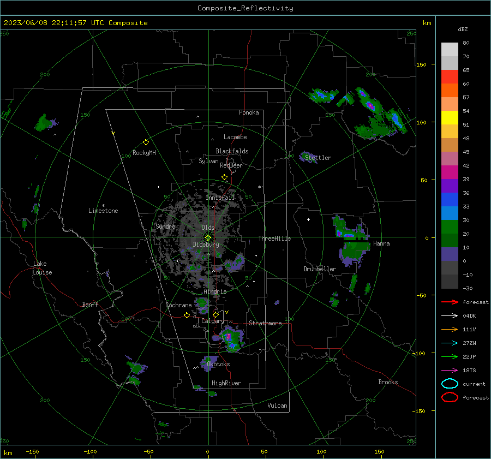The width and height of the screenshot is (491, 459).
Task: Click the Composite_Reflectivity title
Action: [245, 8]
